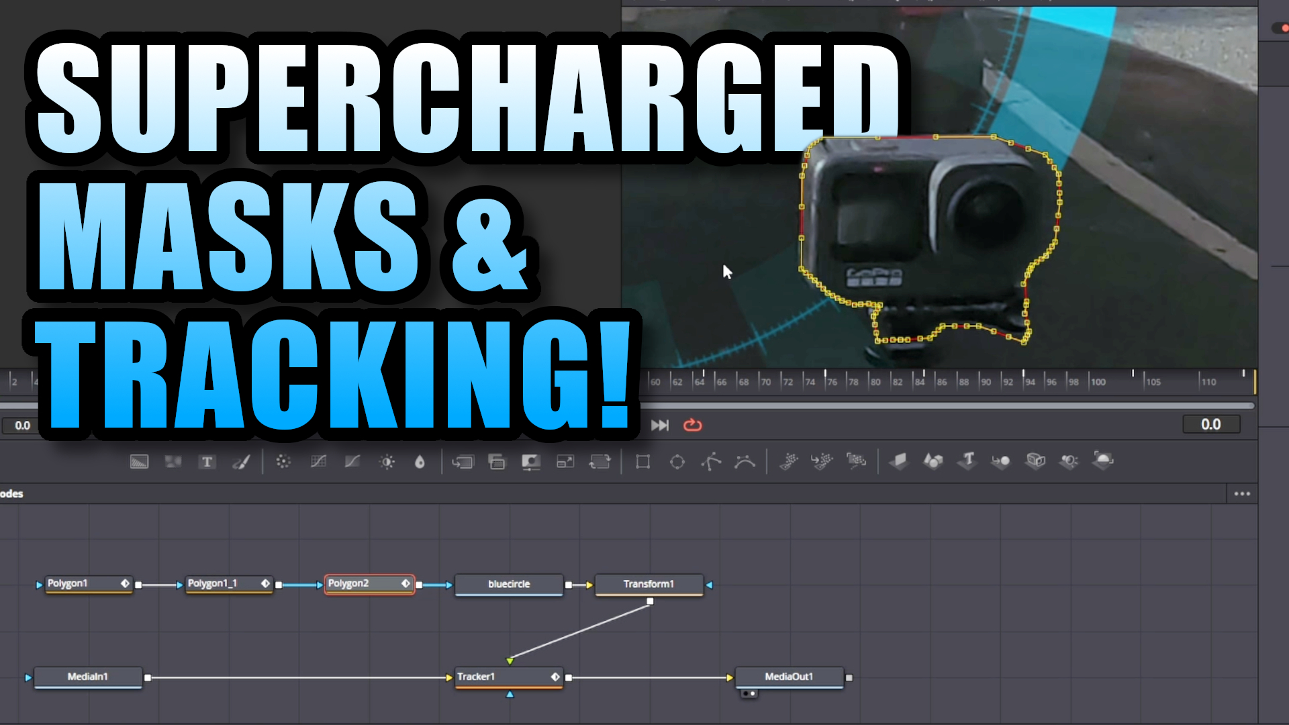This screenshot has width=1289, height=725.
Task: Add a Hue Curves node
Action: (x=352, y=462)
